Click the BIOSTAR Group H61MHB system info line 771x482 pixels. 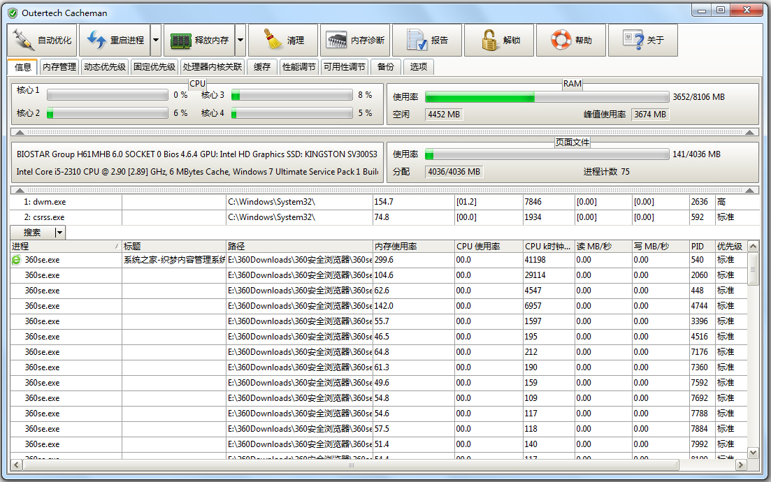(196, 154)
